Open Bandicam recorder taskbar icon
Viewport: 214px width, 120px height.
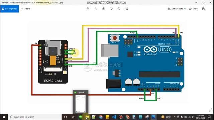coord(121,117)
